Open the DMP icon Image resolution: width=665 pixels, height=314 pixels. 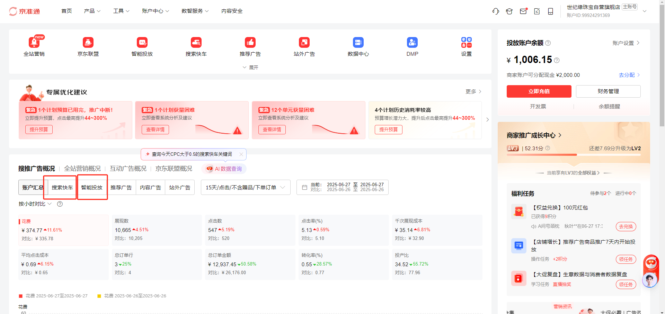point(412,43)
